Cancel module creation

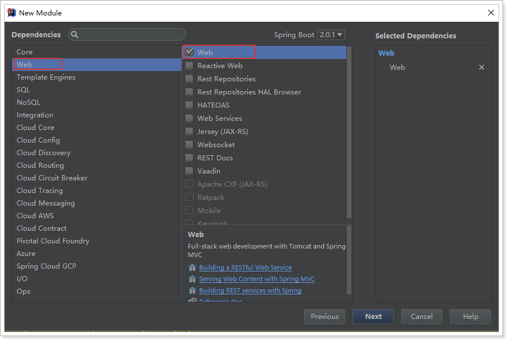(x=421, y=316)
